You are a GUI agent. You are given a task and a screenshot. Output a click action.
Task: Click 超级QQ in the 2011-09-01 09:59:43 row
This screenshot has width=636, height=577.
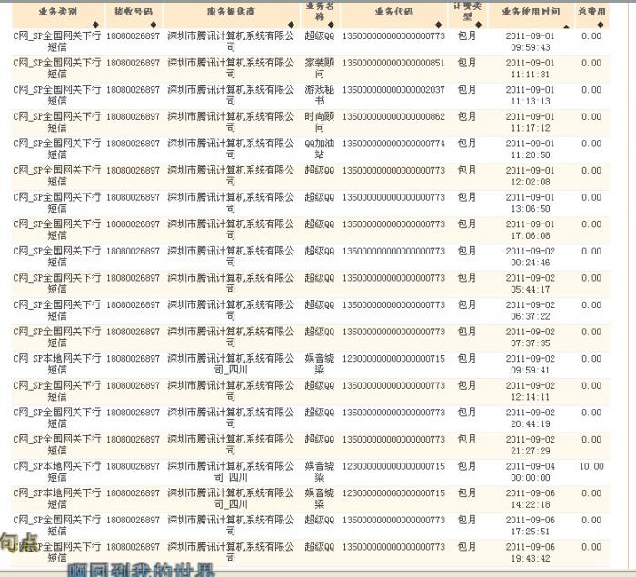coord(320,36)
